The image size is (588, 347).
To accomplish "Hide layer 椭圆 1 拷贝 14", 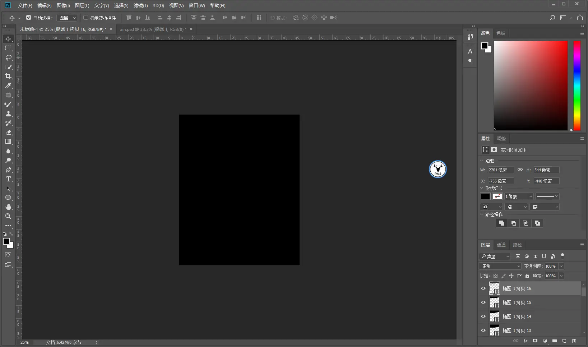I will (483, 316).
